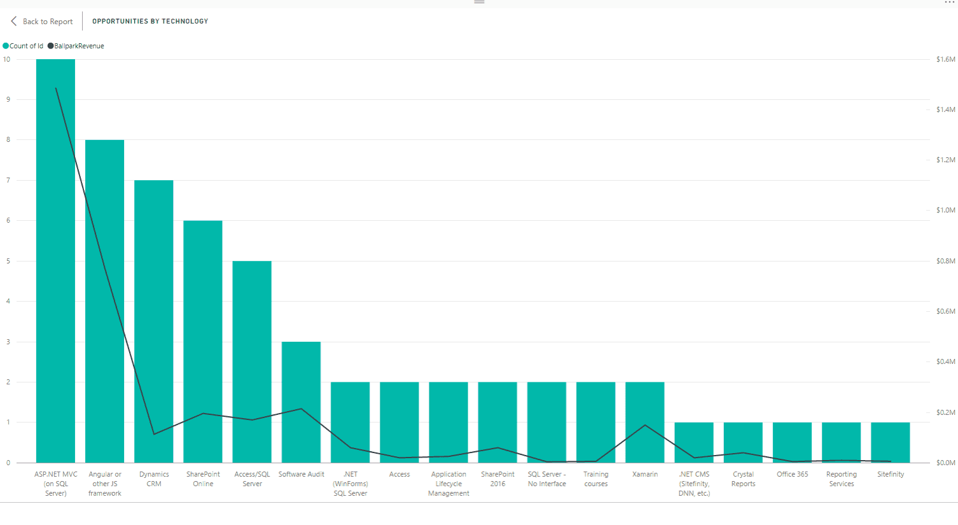Select the BallparkRevenue legend label

click(x=79, y=46)
